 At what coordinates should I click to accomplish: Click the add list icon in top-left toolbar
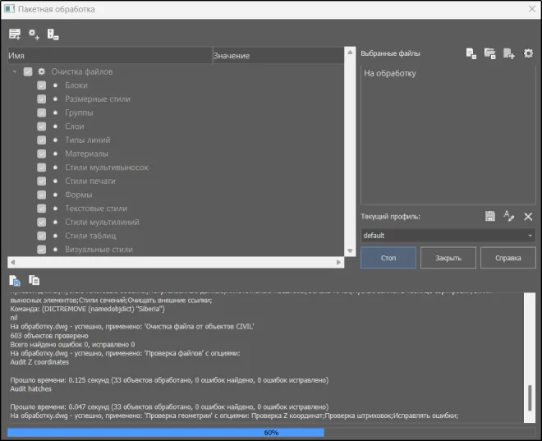coord(15,34)
